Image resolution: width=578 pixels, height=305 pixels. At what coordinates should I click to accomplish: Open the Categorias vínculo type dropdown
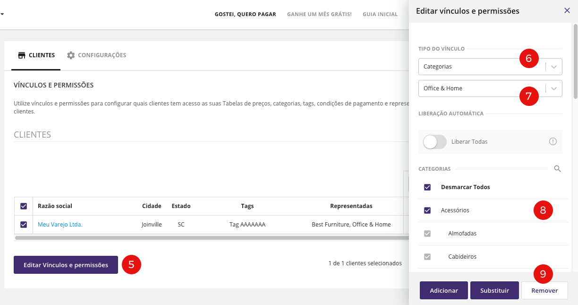pyautogui.click(x=490, y=67)
